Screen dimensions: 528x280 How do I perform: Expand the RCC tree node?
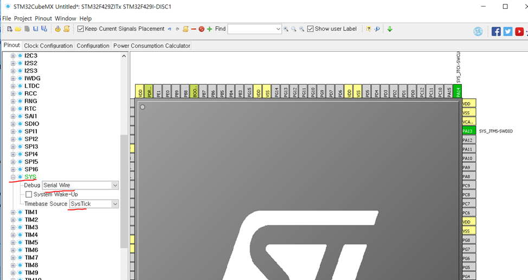coord(13,94)
